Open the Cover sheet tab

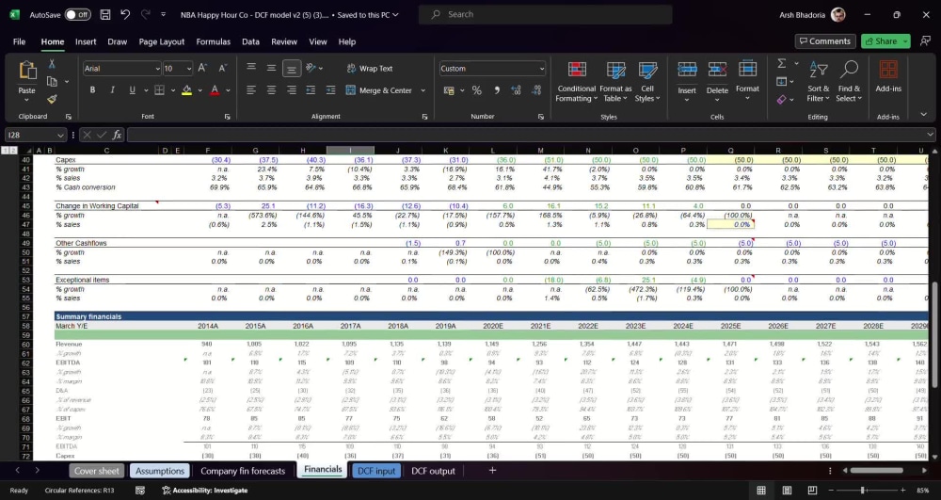click(97, 471)
